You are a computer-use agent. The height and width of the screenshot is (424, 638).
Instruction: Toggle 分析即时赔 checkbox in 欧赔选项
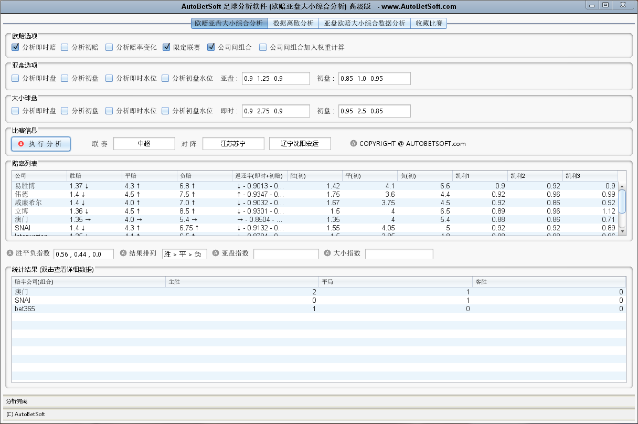tap(15, 47)
